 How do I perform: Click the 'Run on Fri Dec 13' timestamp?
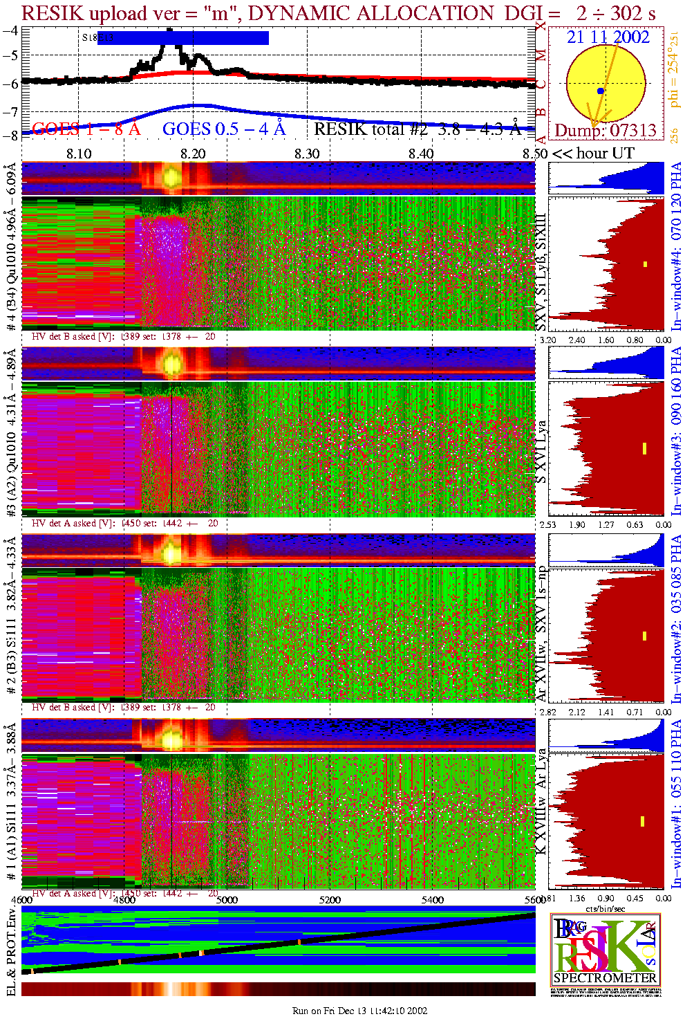pyautogui.click(x=359, y=1011)
